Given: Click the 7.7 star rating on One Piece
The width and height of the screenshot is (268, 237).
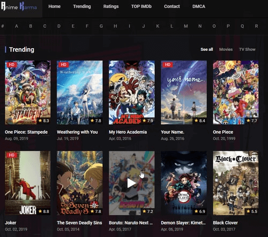Looking at the screenshot, I should pos(252,121).
